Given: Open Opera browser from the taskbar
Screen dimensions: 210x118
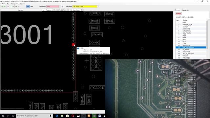Looking at the screenshot, I should point(73,116).
